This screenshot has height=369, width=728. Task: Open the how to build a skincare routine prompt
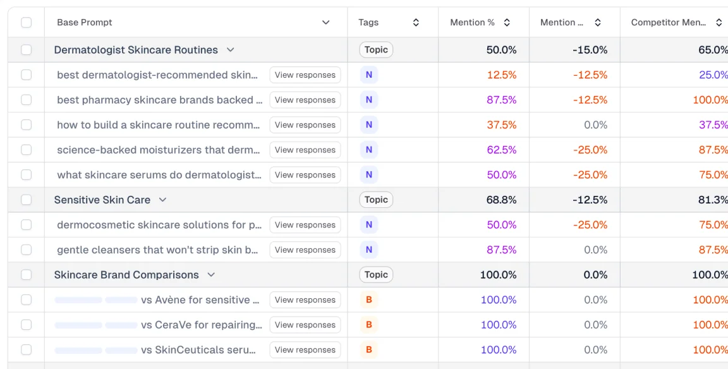pos(158,125)
